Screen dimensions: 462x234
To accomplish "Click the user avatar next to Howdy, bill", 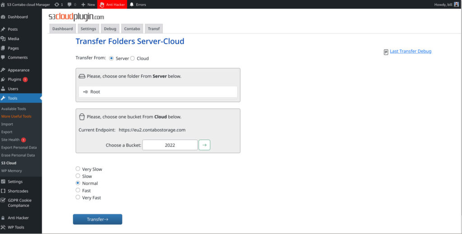I will (457, 5).
